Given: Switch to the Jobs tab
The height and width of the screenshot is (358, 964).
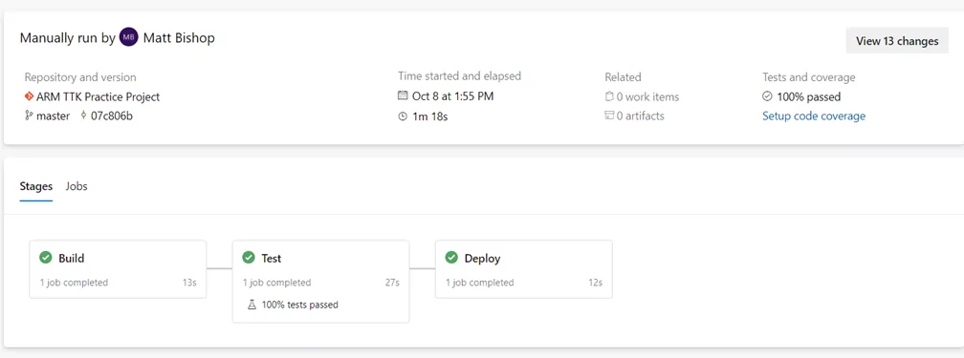Looking at the screenshot, I should click(x=77, y=186).
